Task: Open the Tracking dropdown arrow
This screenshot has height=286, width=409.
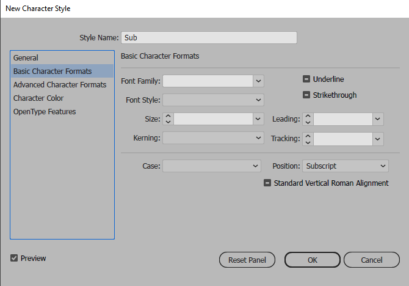Action: [378, 139]
